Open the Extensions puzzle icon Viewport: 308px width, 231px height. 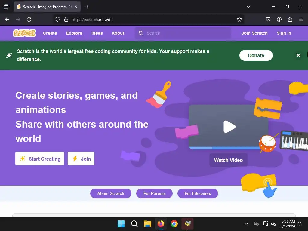point(290,20)
